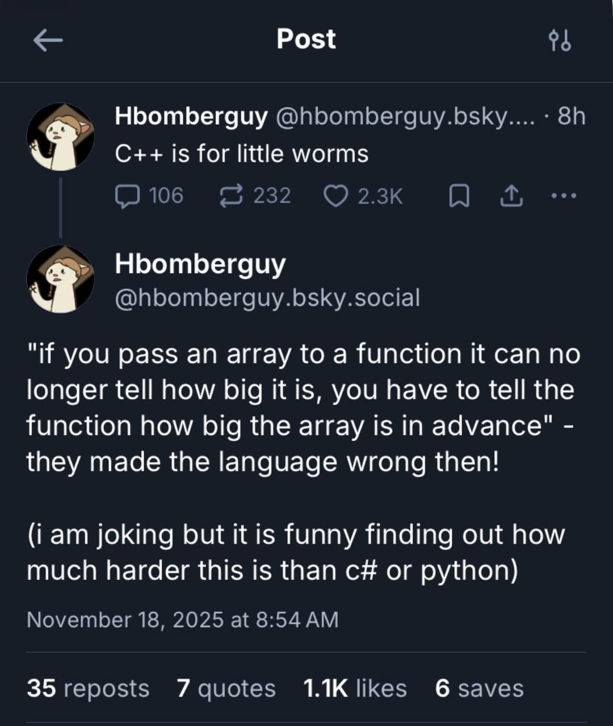Go back from the Post view

pos(48,39)
